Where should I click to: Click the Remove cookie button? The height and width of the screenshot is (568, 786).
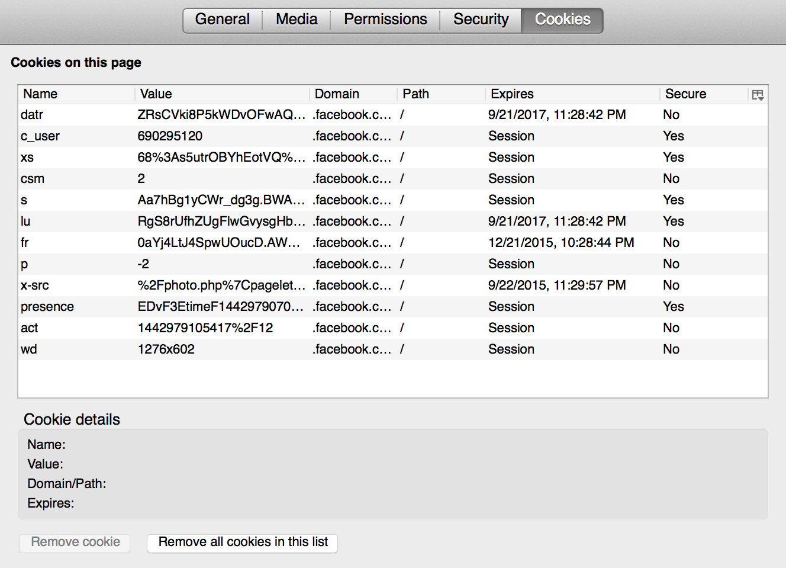[74, 542]
